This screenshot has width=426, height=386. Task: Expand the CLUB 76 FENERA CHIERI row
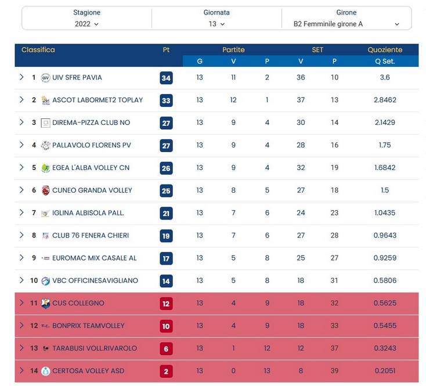21,235
